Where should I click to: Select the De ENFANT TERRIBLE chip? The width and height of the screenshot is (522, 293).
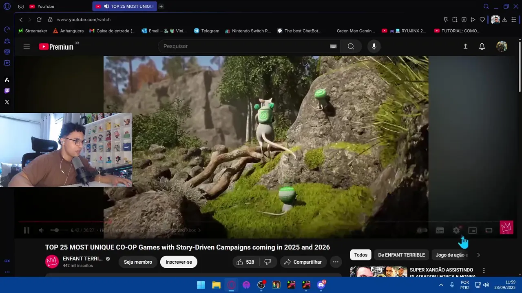[401, 255]
